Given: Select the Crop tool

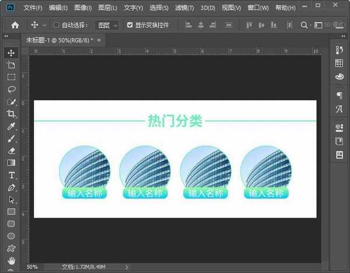Looking at the screenshot, I should [x=11, y=114].
